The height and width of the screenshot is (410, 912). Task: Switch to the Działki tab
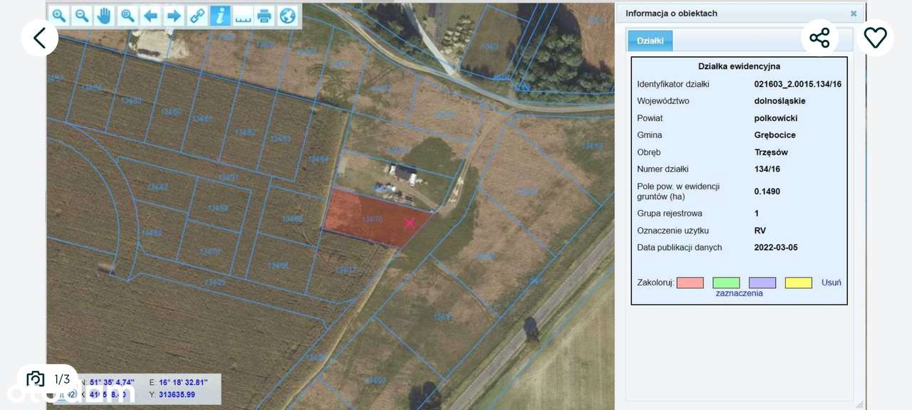[650, 41]
